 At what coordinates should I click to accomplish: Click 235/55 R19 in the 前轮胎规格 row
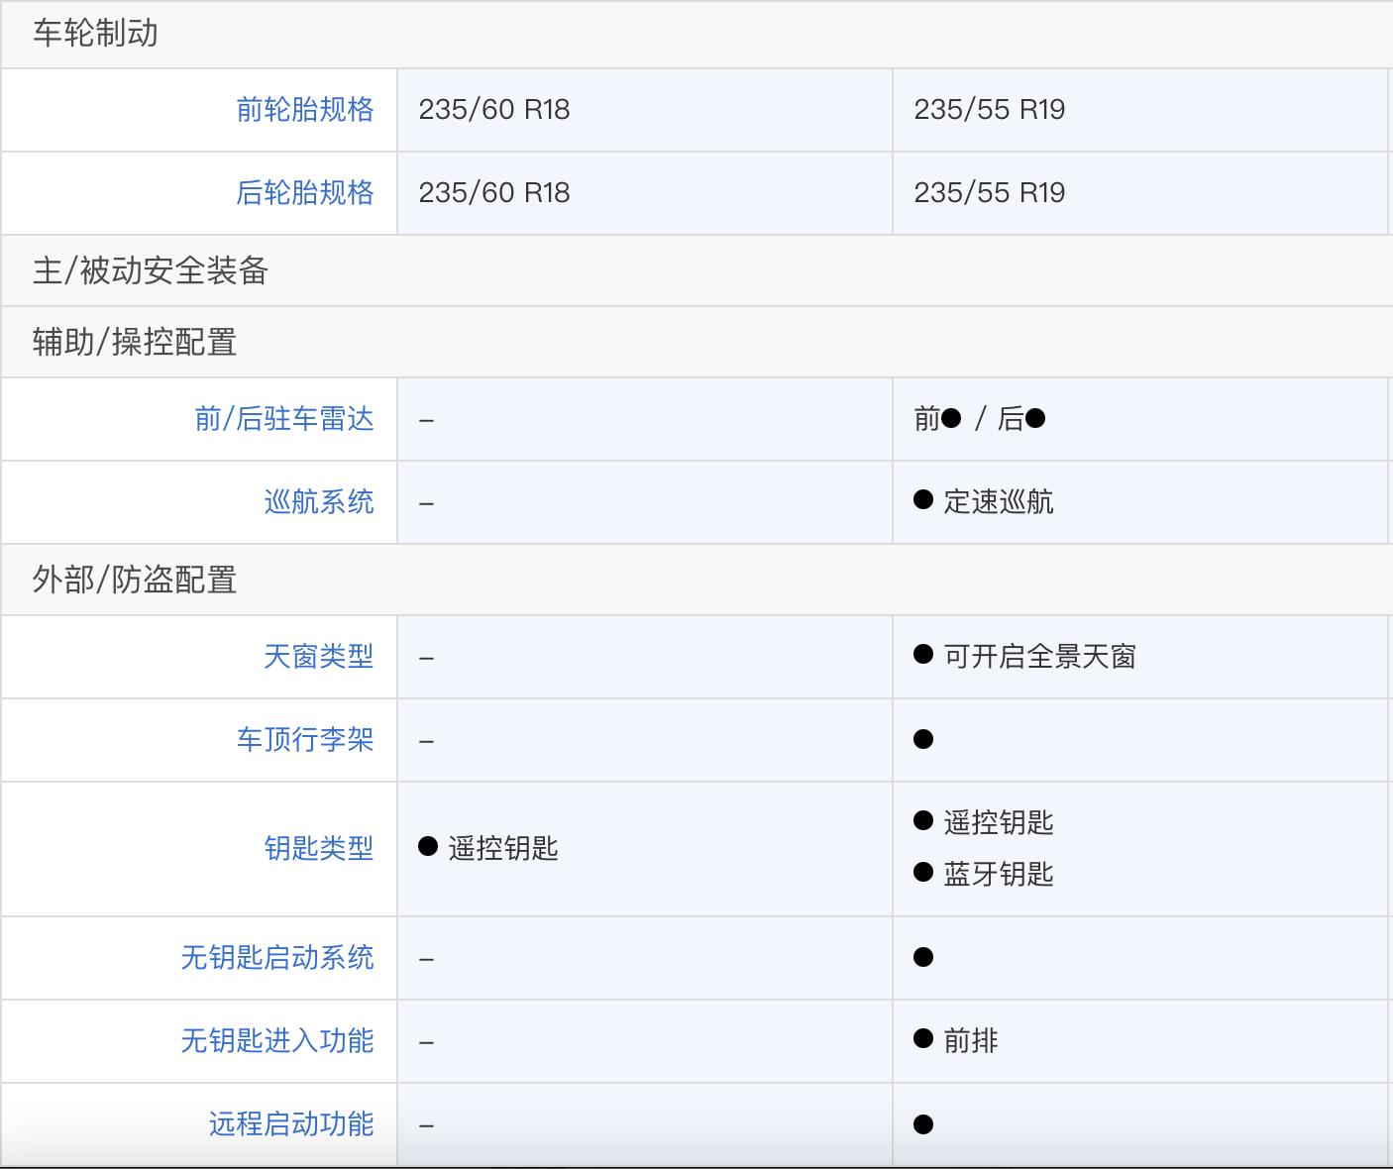(x=989, y=110)
